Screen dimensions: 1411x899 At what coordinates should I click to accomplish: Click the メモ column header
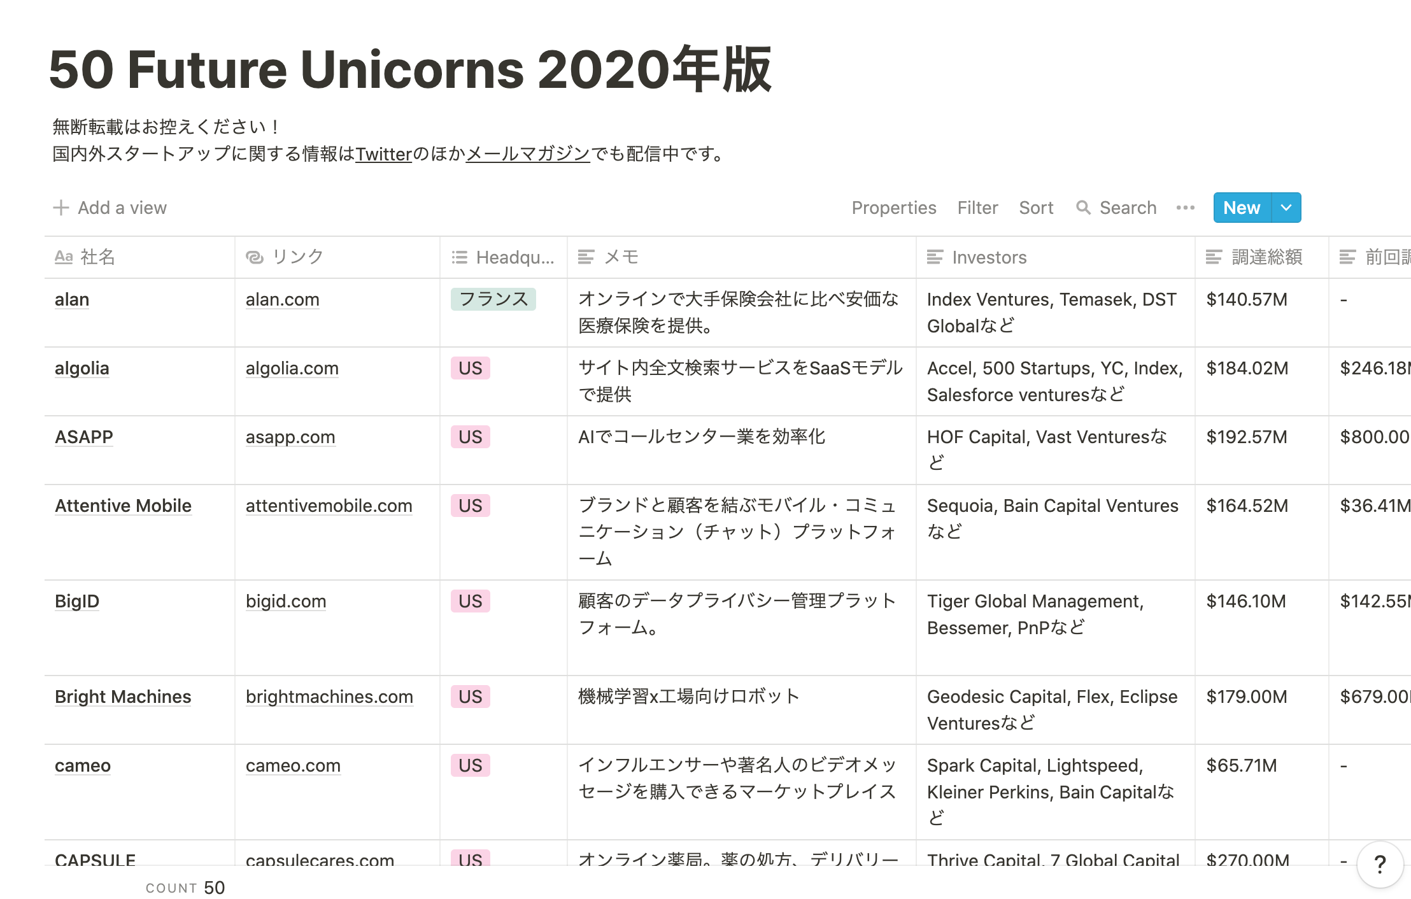click(x=742, y=257)
